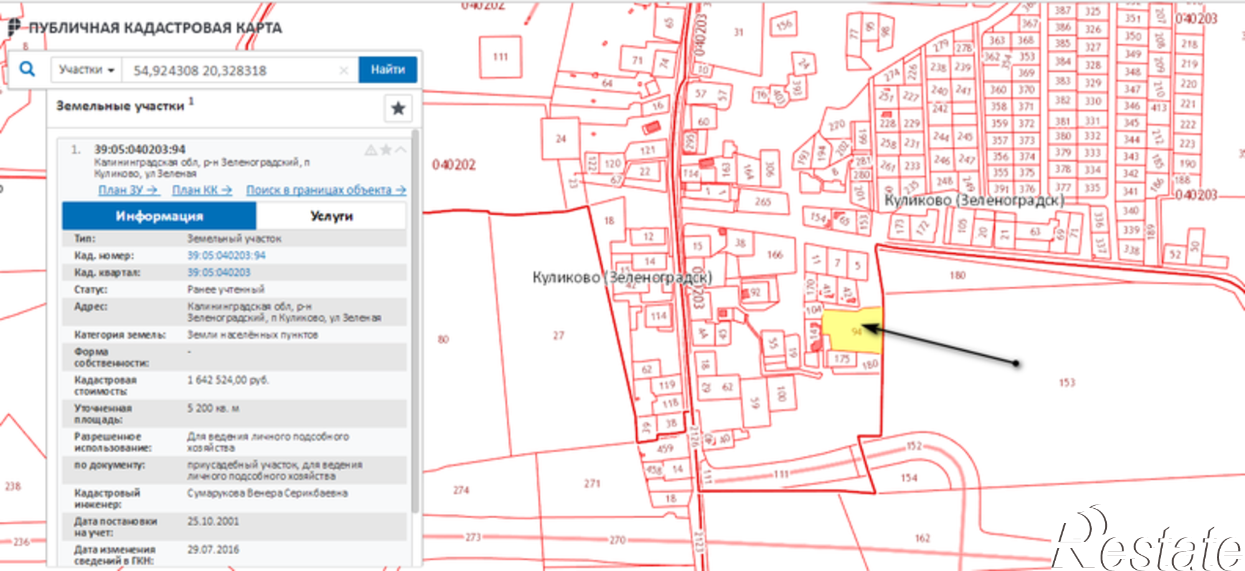Open cadastral number link 39:05:040203:94
This screenshot has width=1245, height=571.
[227, 256]
